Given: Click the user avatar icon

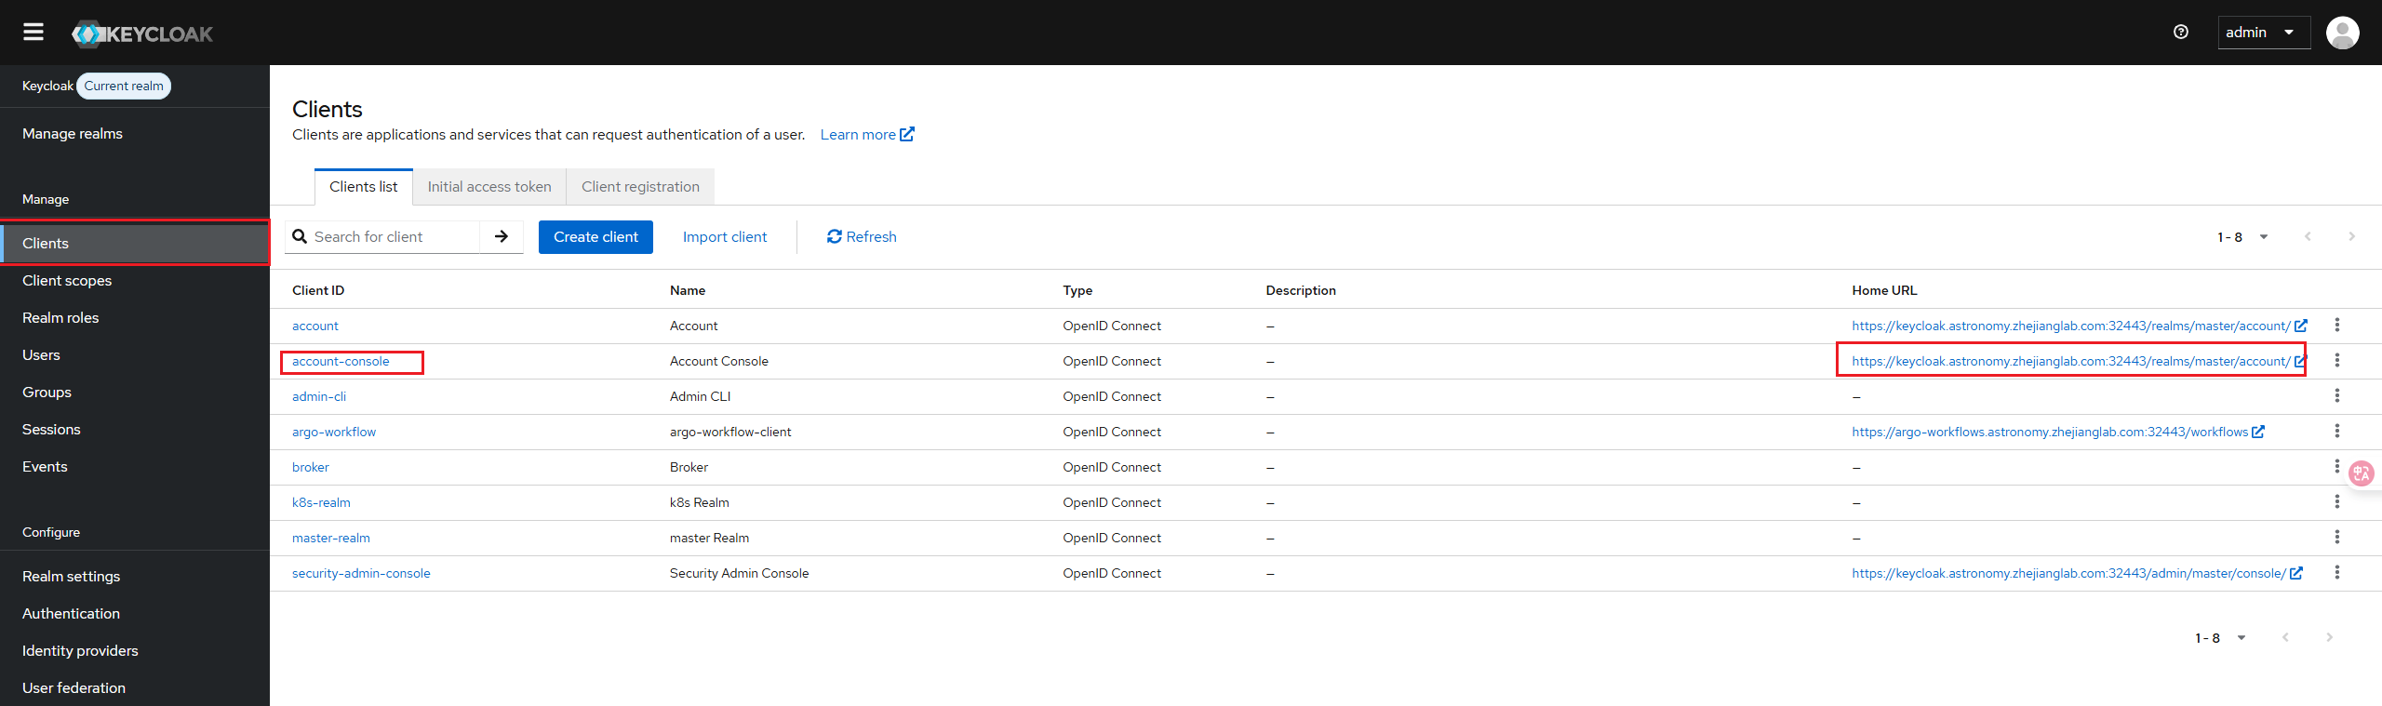Looking at the screenshot, I should [x=2342, y=33].
